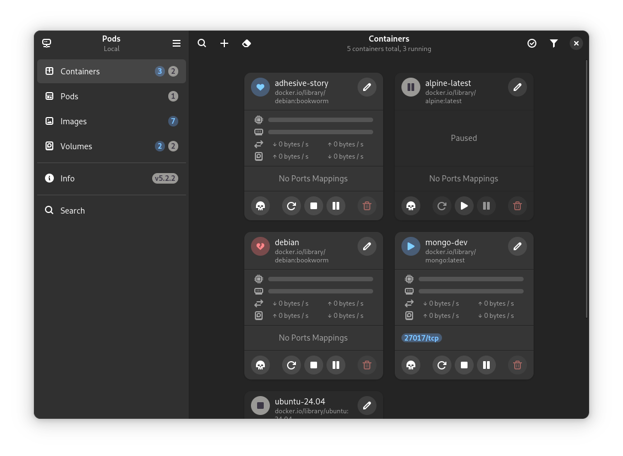
Task: Delete the alpine-latest container
Action: [x=518, y=206]
